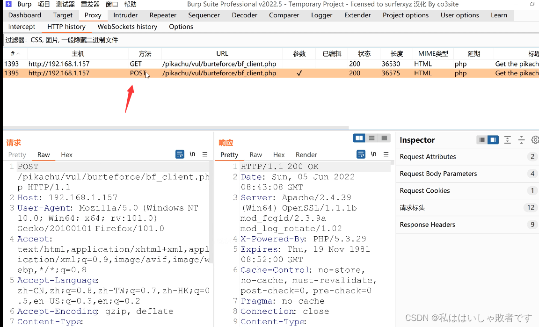Open the WebSockets history sub-tab
Image resolution: width=539 pixels, height=327 pixels.
click(127, 27)
